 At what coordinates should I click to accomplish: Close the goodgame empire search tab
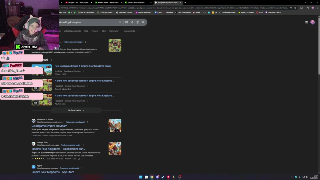[181, 2]
